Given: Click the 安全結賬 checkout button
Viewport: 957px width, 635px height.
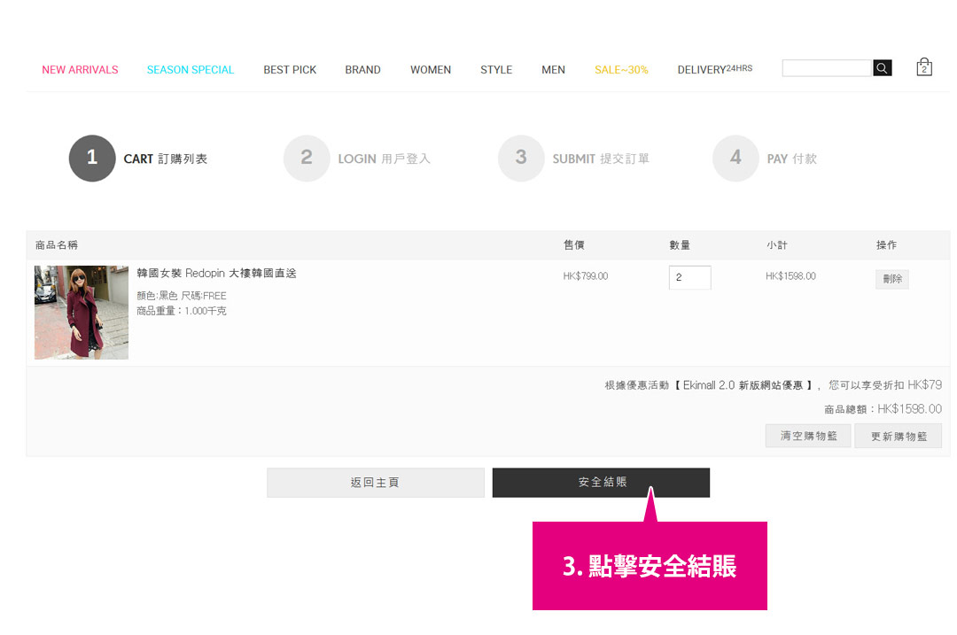Looking at the screenshot, I should (601, 483).
